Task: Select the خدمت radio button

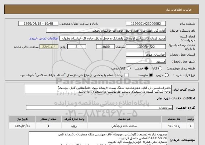Action: pos(146,68)
